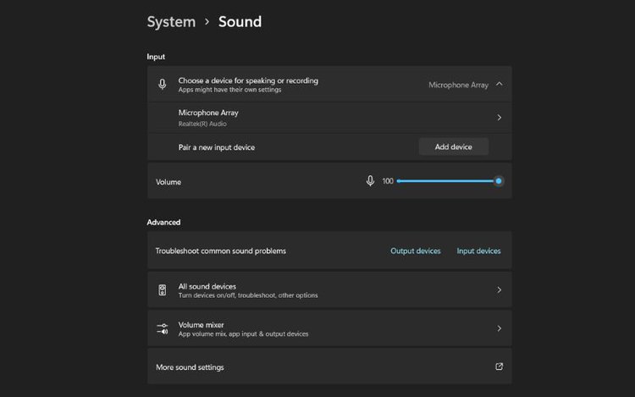Screen dimensions: 635x397
Task: Open All sound devices page
Action: (329, 289)
